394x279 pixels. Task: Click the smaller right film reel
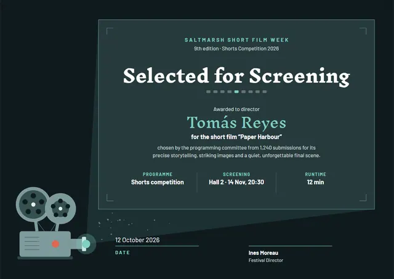tap(60, 208)
